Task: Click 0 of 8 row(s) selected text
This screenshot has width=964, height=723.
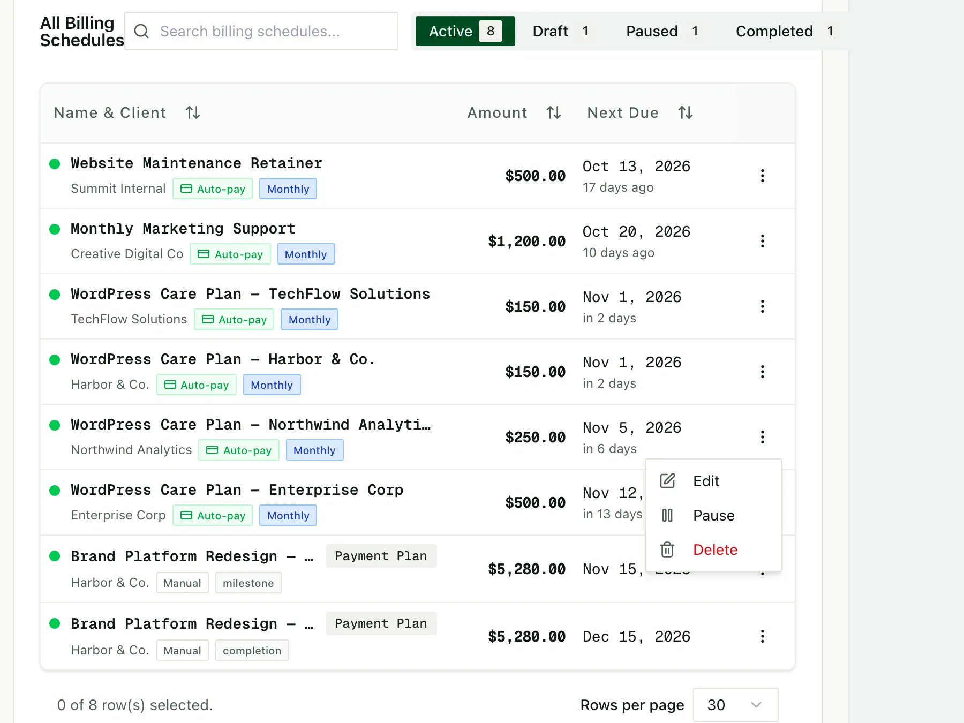Action: (x=135, y=705)
